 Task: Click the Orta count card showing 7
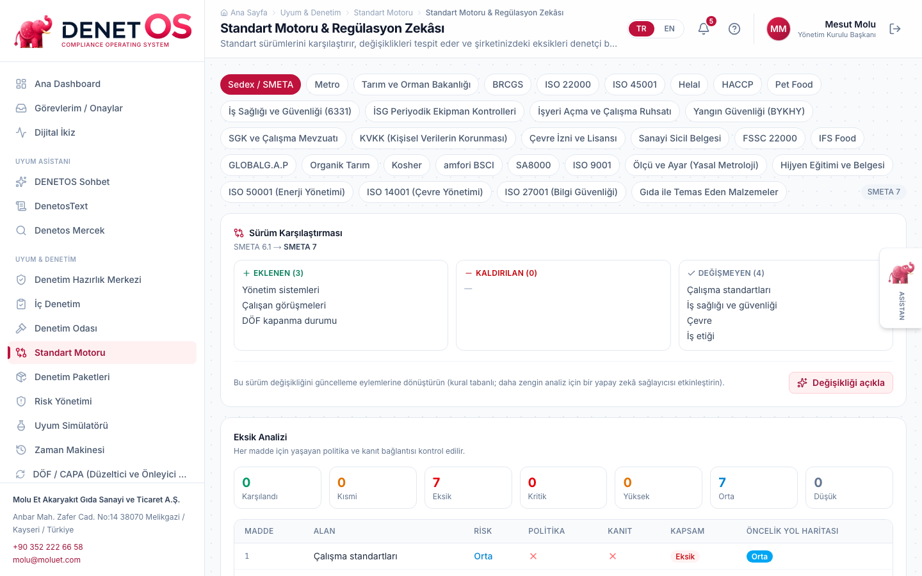[754, 488]
